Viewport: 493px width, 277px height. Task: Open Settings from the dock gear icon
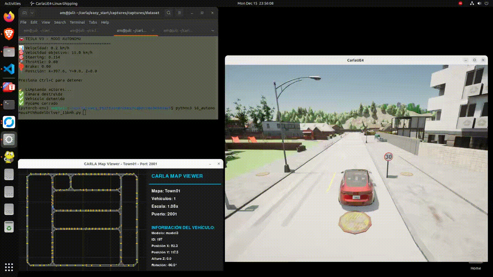pos(8,139)
